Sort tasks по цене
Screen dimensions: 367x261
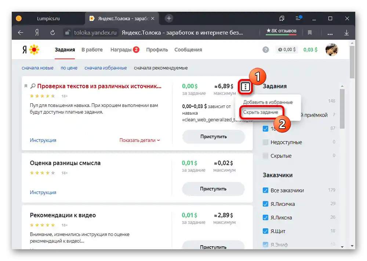[x=69, y=68]
